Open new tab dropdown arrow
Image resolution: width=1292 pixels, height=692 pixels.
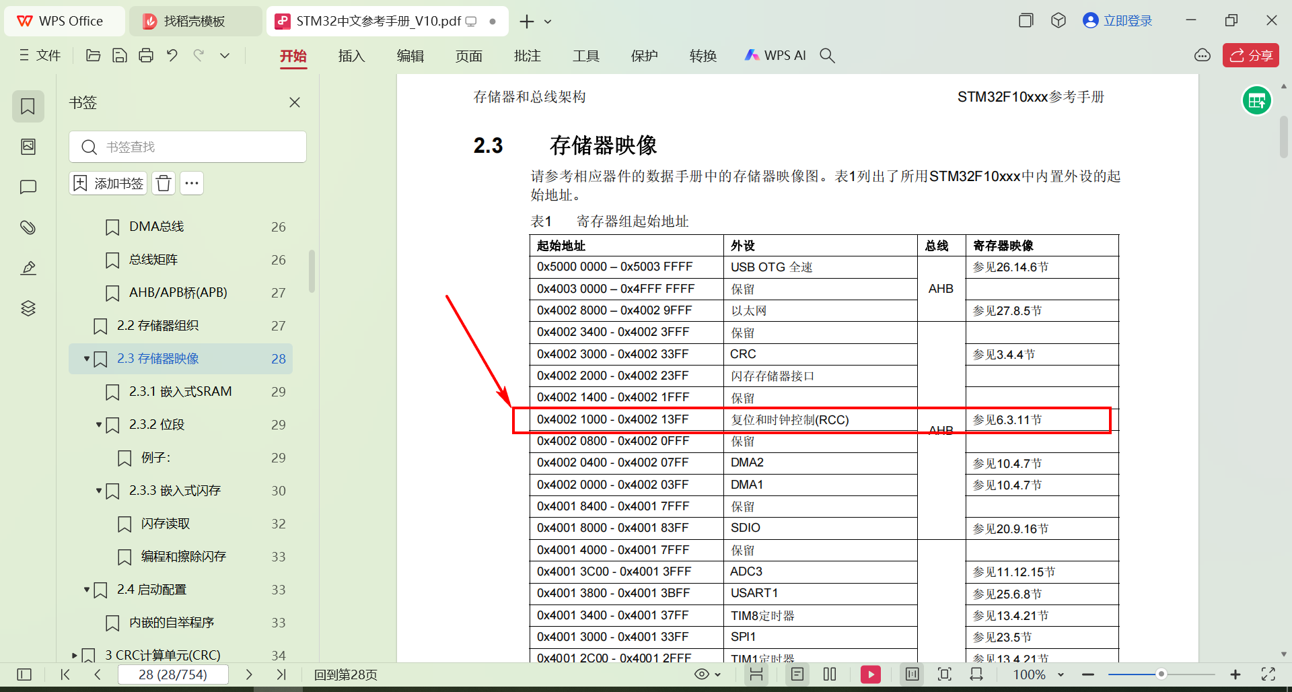point(548,22)
